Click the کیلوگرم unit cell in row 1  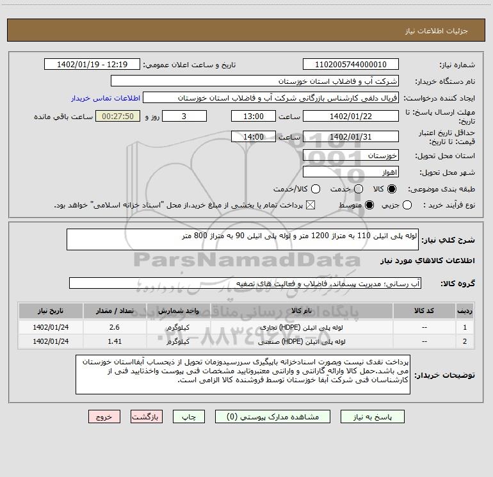point(178,327)
